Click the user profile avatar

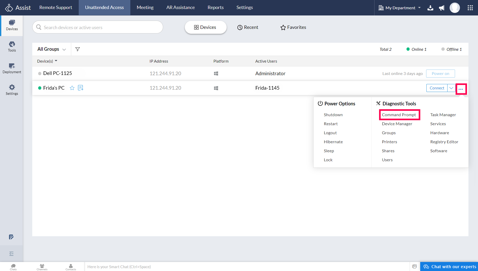pos(455,8)
